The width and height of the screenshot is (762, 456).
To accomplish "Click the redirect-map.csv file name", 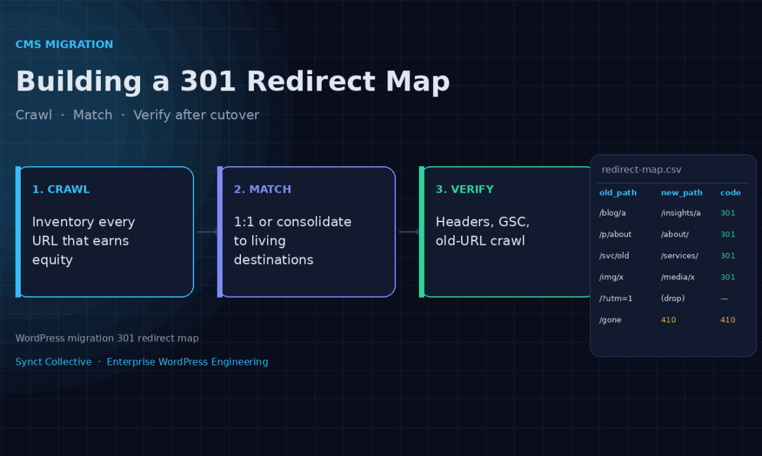I will (642, 169).
